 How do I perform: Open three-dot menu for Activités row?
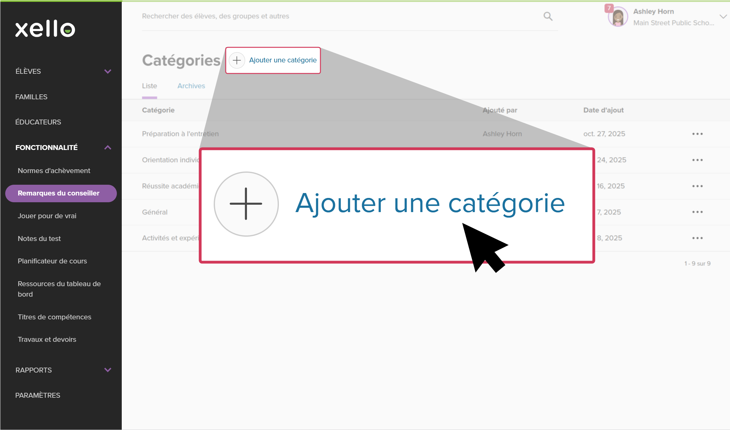pos(697,238)
